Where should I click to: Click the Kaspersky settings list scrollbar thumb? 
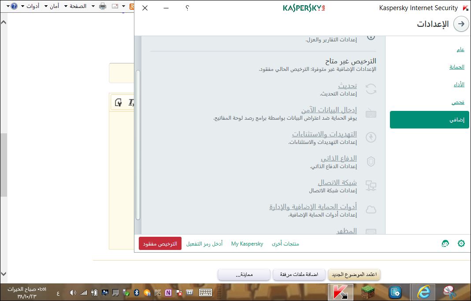tap(138, 145)
